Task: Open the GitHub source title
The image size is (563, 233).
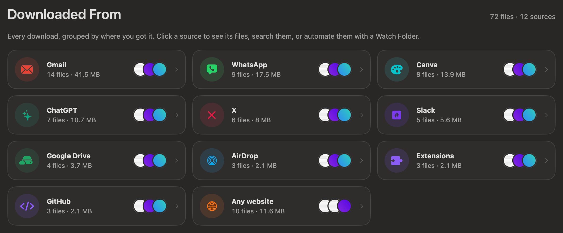Action: click(59, 201)
